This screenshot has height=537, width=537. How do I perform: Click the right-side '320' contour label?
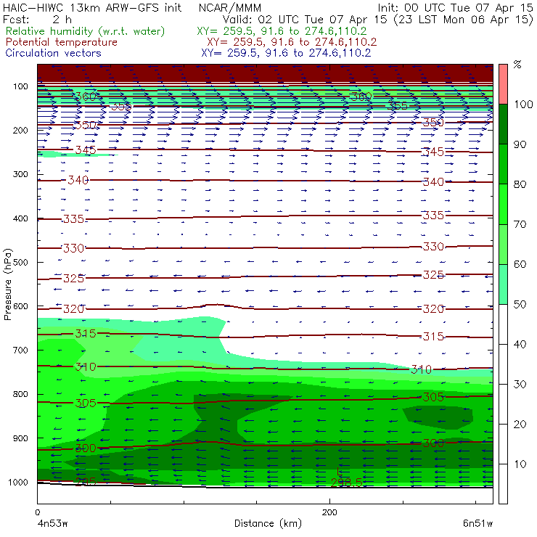[433, 309]
